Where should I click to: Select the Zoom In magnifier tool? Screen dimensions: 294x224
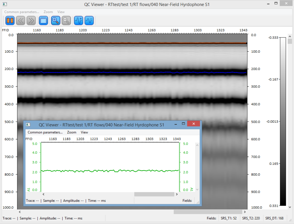[x=55, y=20]
